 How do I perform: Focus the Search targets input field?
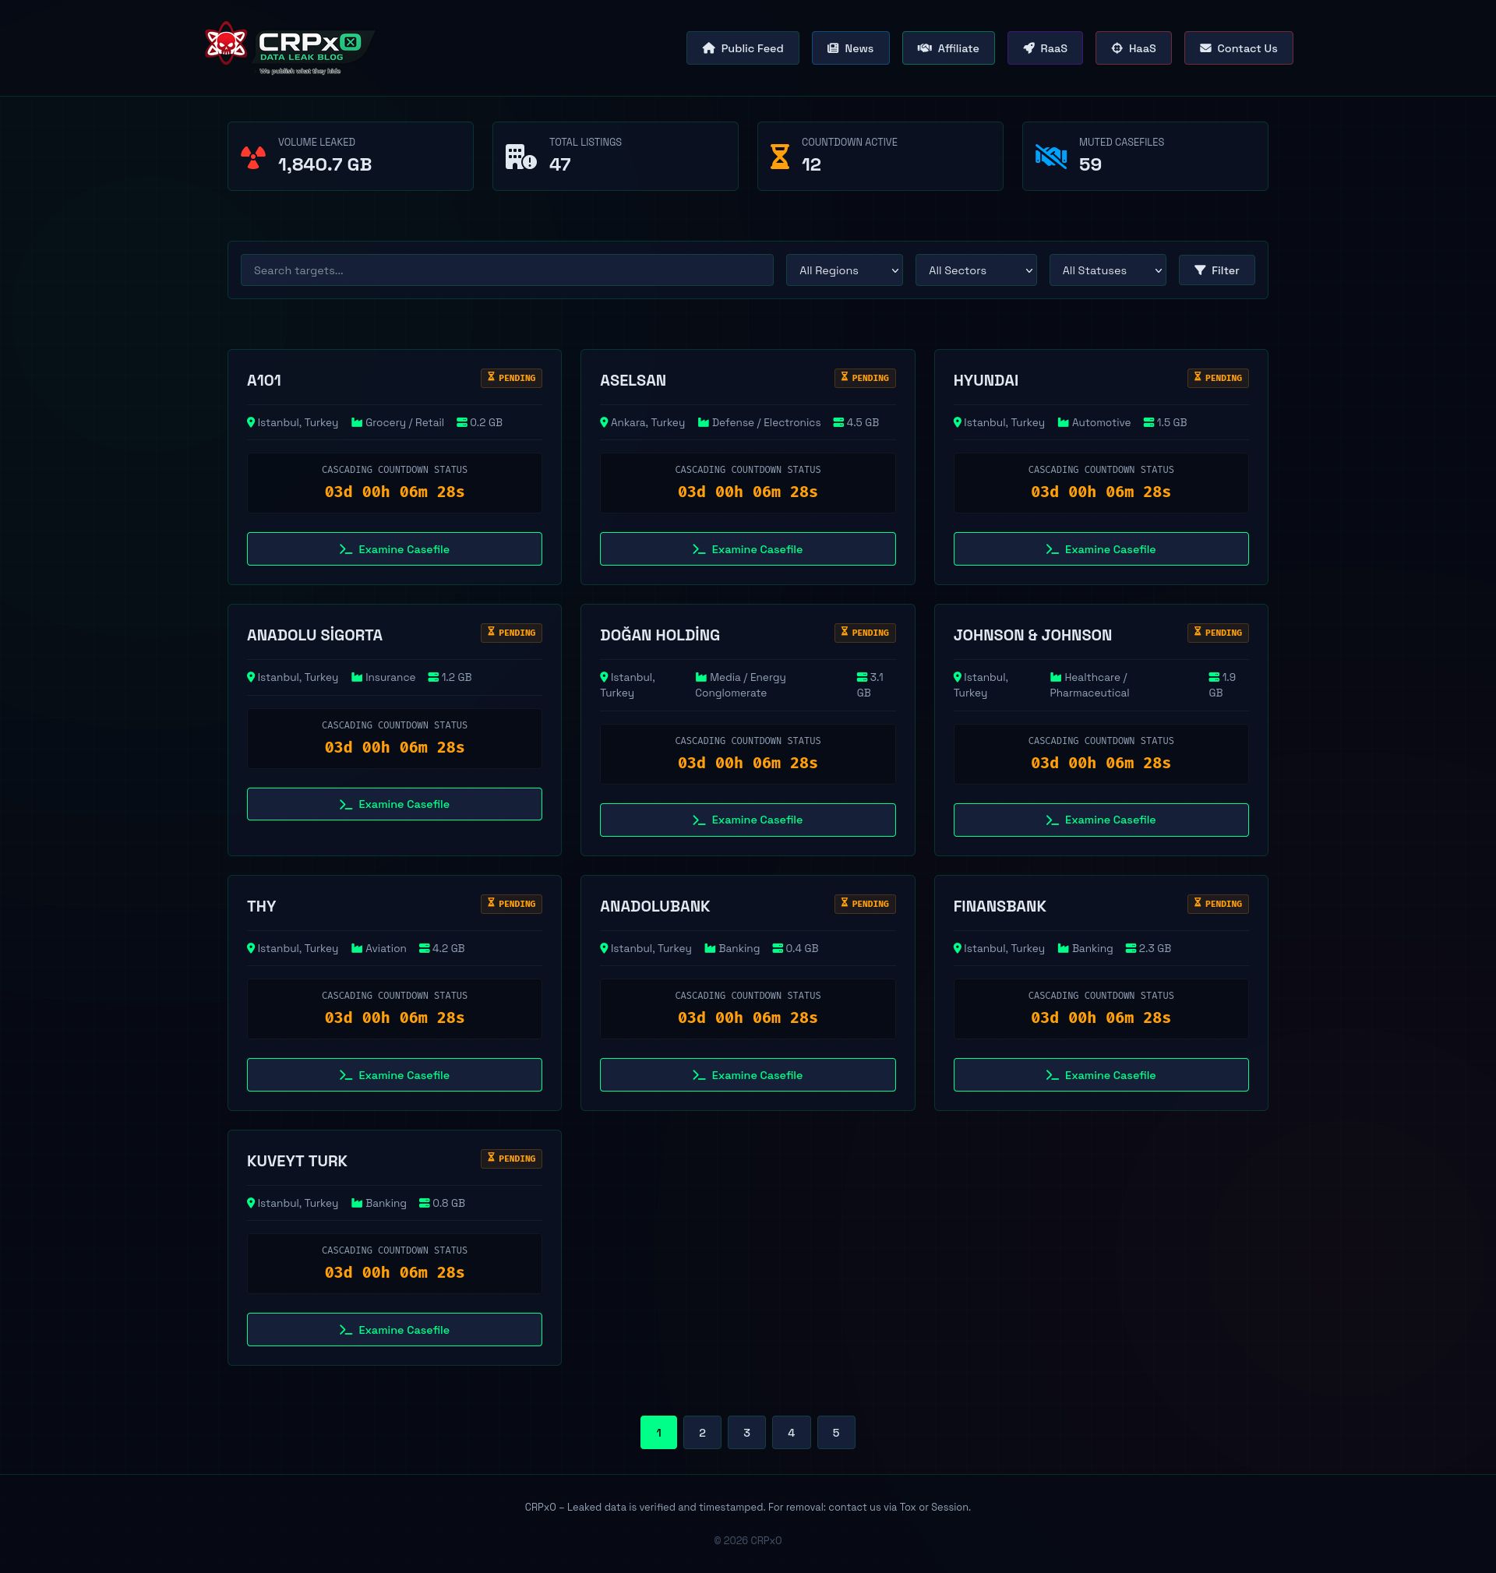click(x=506, y=270)
